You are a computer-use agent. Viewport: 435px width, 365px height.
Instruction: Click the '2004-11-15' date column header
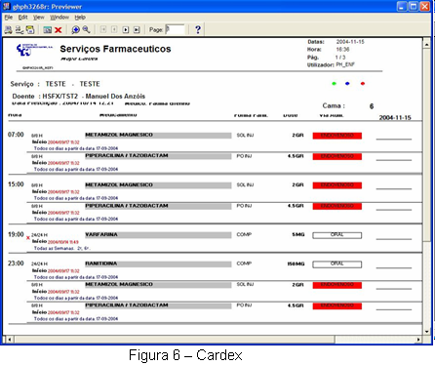395,117
